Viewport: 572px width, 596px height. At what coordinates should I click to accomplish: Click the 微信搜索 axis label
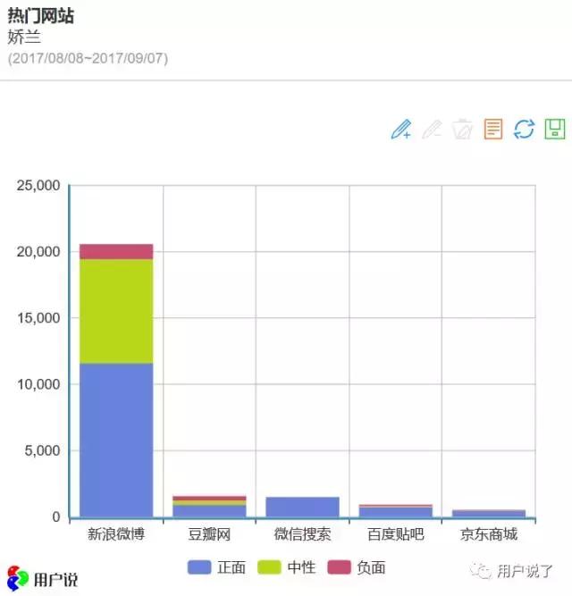click(x=302, y=534)
